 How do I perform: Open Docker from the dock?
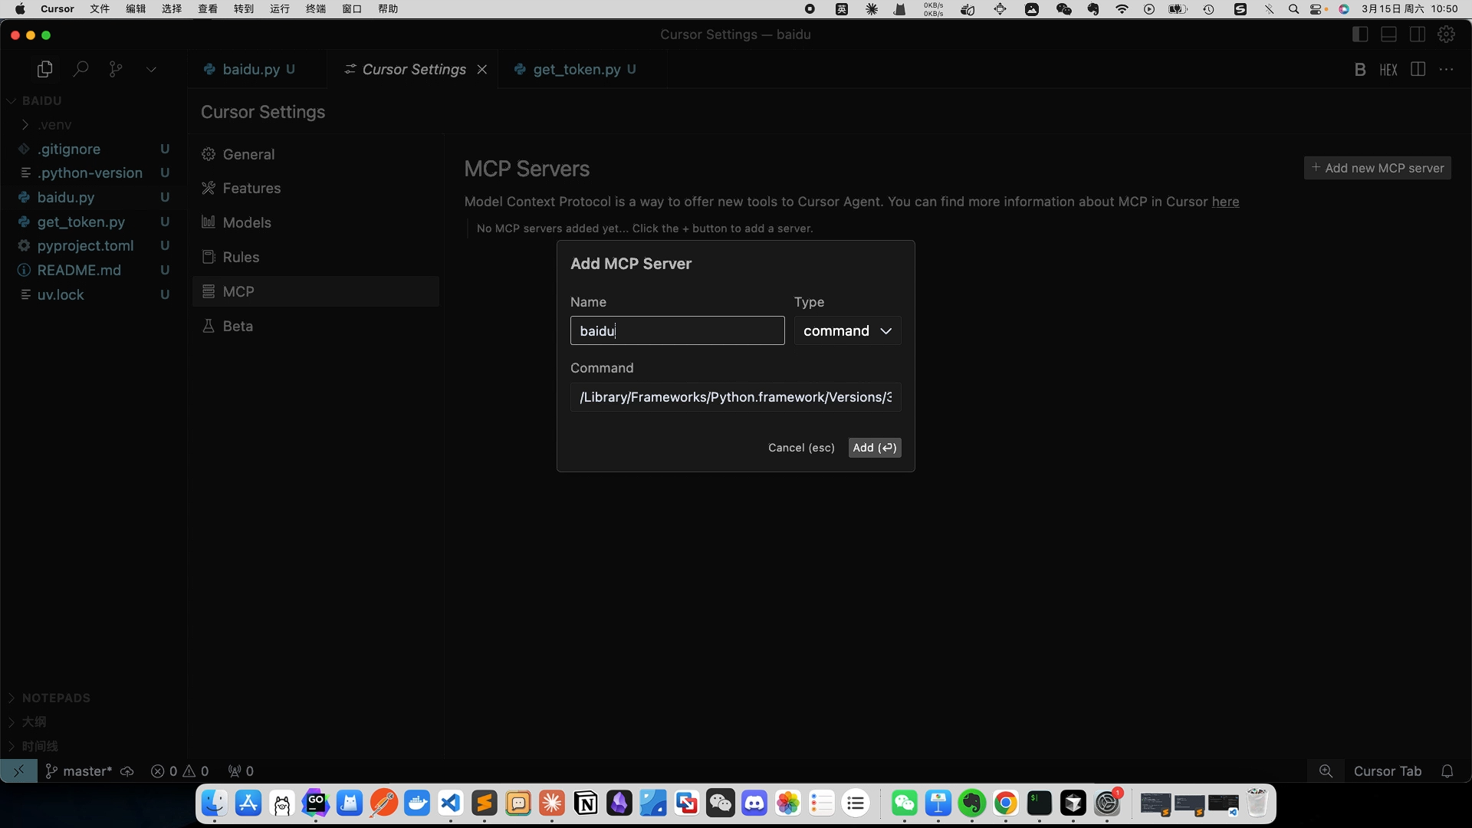[417, 803]
